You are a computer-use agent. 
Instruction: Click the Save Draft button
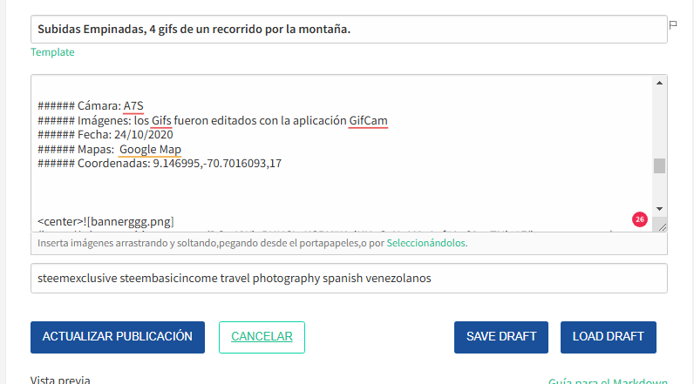click(501, 337)
